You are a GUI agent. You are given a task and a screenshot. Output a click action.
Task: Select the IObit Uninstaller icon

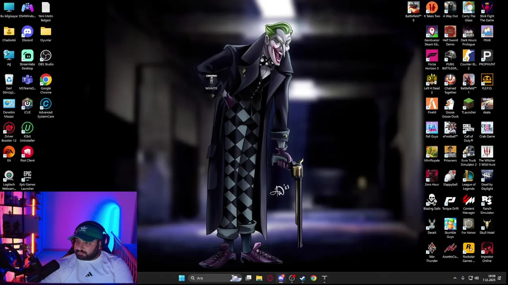pyautogui.click(x=27, y=133)
